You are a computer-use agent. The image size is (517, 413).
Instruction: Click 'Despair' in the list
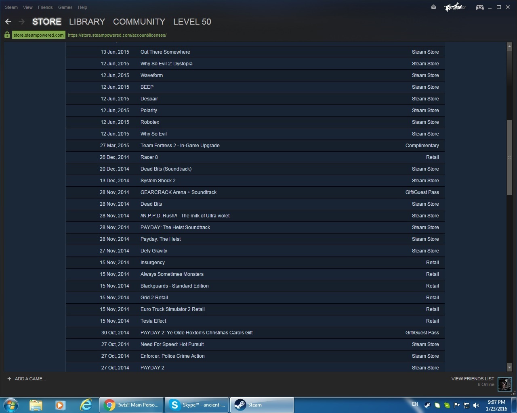pyautogui.click(x=255, y=99)
